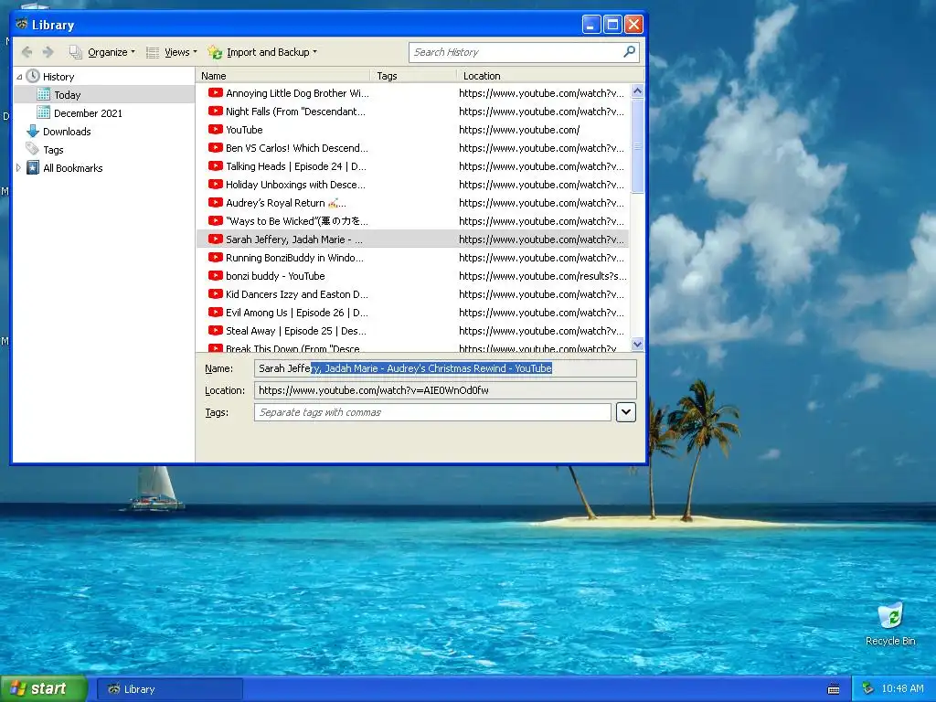
Task: Open the Import and Backup menu
Action: pyautogui.click(x=262, y=52)
